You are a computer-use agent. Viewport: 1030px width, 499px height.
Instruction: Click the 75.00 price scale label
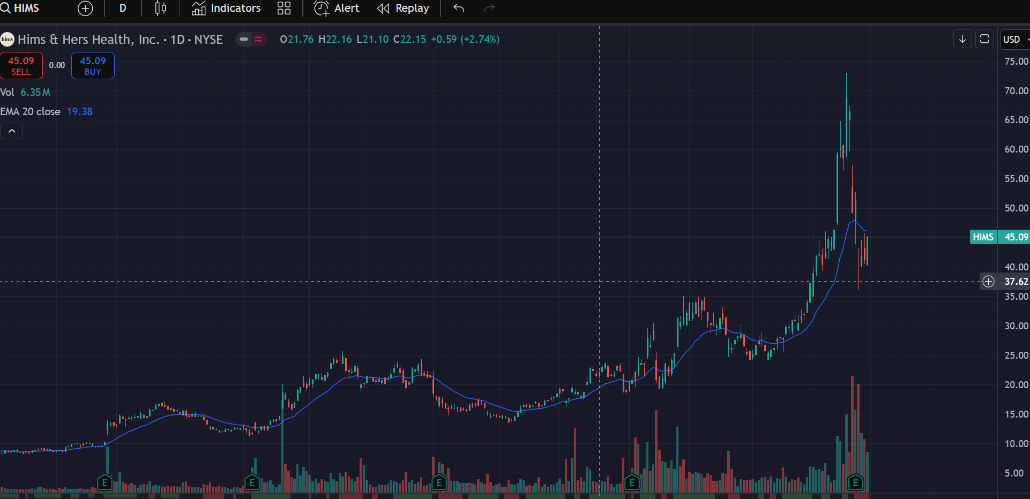click(x=1016, y=62)
